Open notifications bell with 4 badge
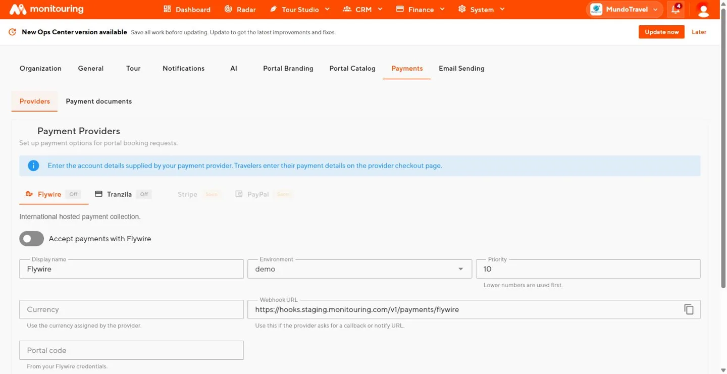The width and height of the screenshot is (727, 374). pyautogui.click(x=676, y=9)
